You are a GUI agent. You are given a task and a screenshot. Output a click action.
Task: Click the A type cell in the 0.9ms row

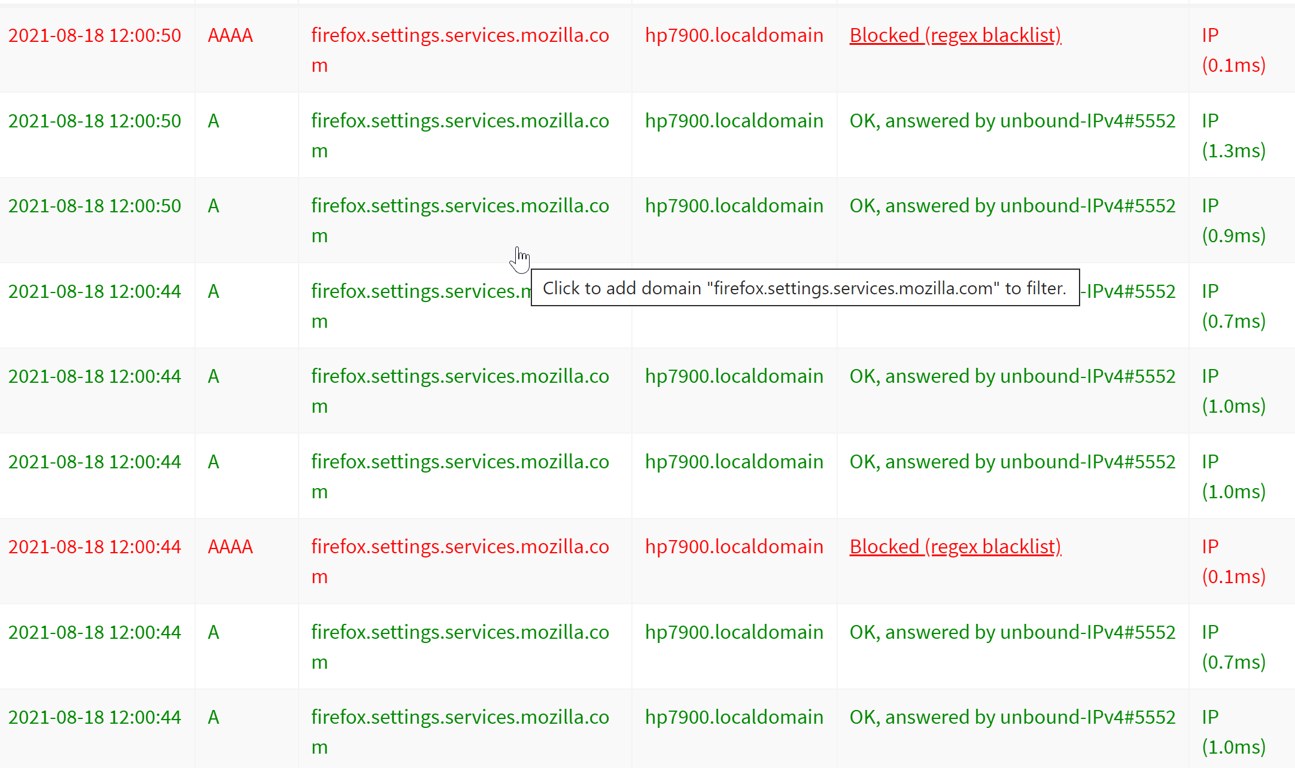214,206
